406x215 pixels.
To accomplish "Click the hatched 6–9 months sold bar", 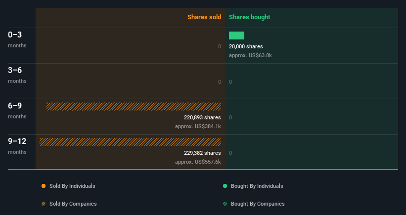I will click(x=134, y=107).
